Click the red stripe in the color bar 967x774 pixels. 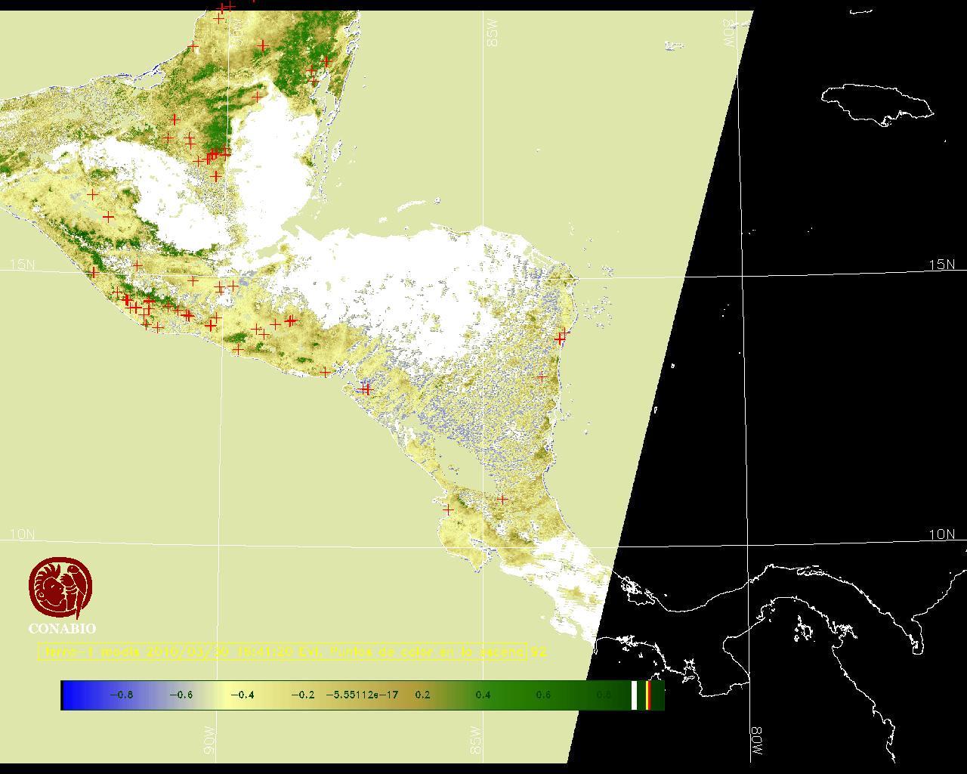click(x=648, y=695)
